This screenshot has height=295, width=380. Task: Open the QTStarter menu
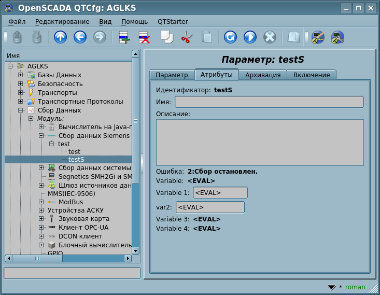173,21
